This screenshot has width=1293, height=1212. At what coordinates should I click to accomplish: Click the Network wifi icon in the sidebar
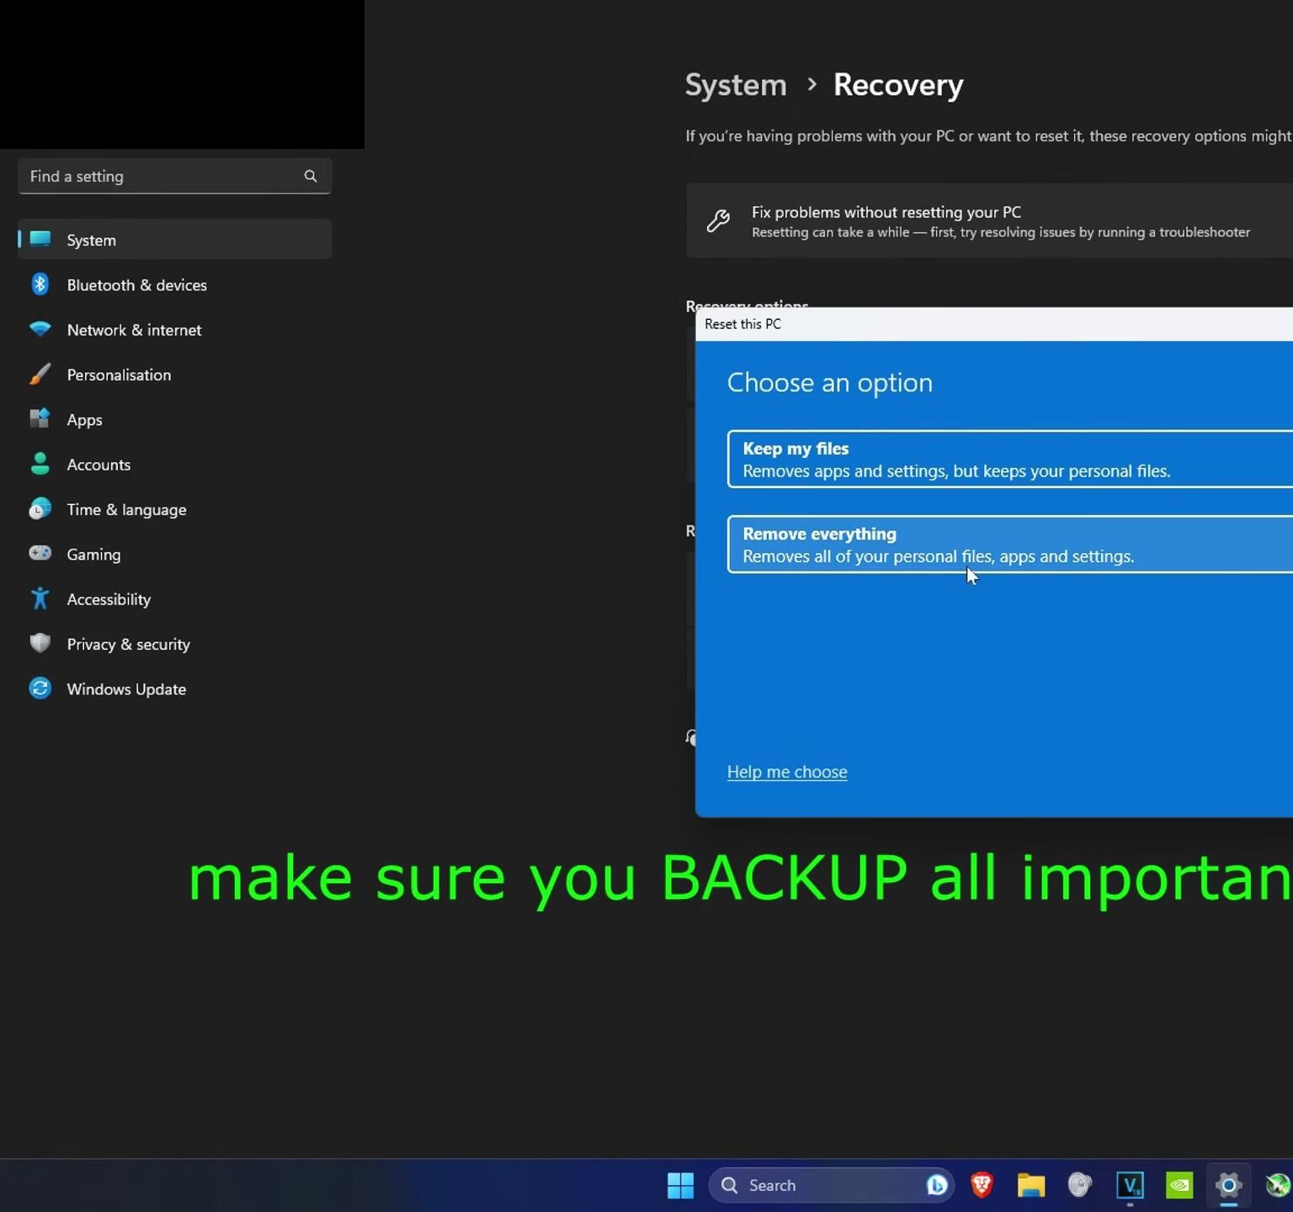click(x=40, y=329)
